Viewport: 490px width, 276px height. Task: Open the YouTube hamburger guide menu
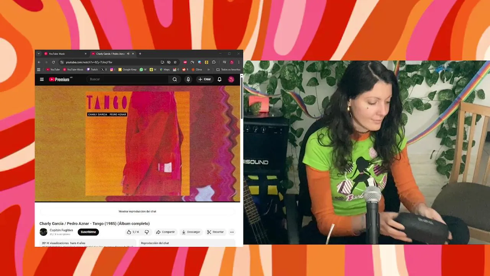[x=42, y=79]
